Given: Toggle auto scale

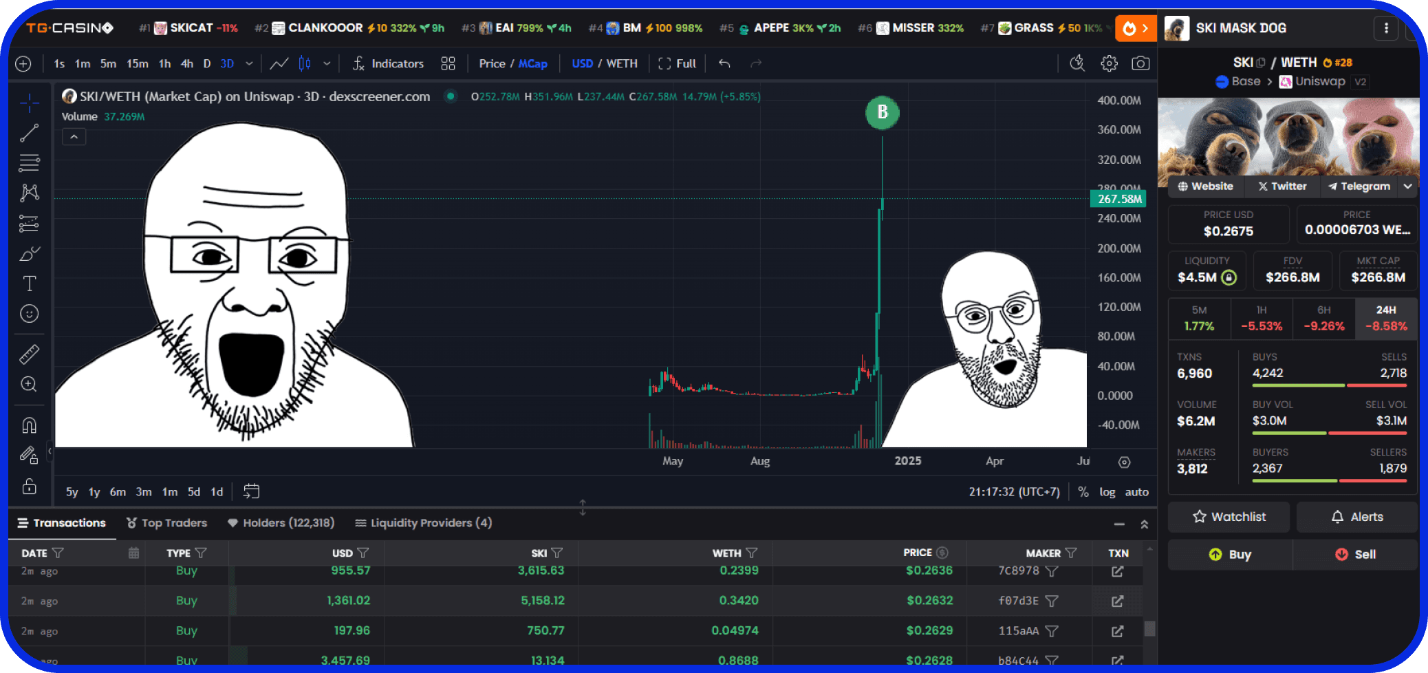Looking at the screenshot, I should pyautogui.click(x=1136, y=492).
